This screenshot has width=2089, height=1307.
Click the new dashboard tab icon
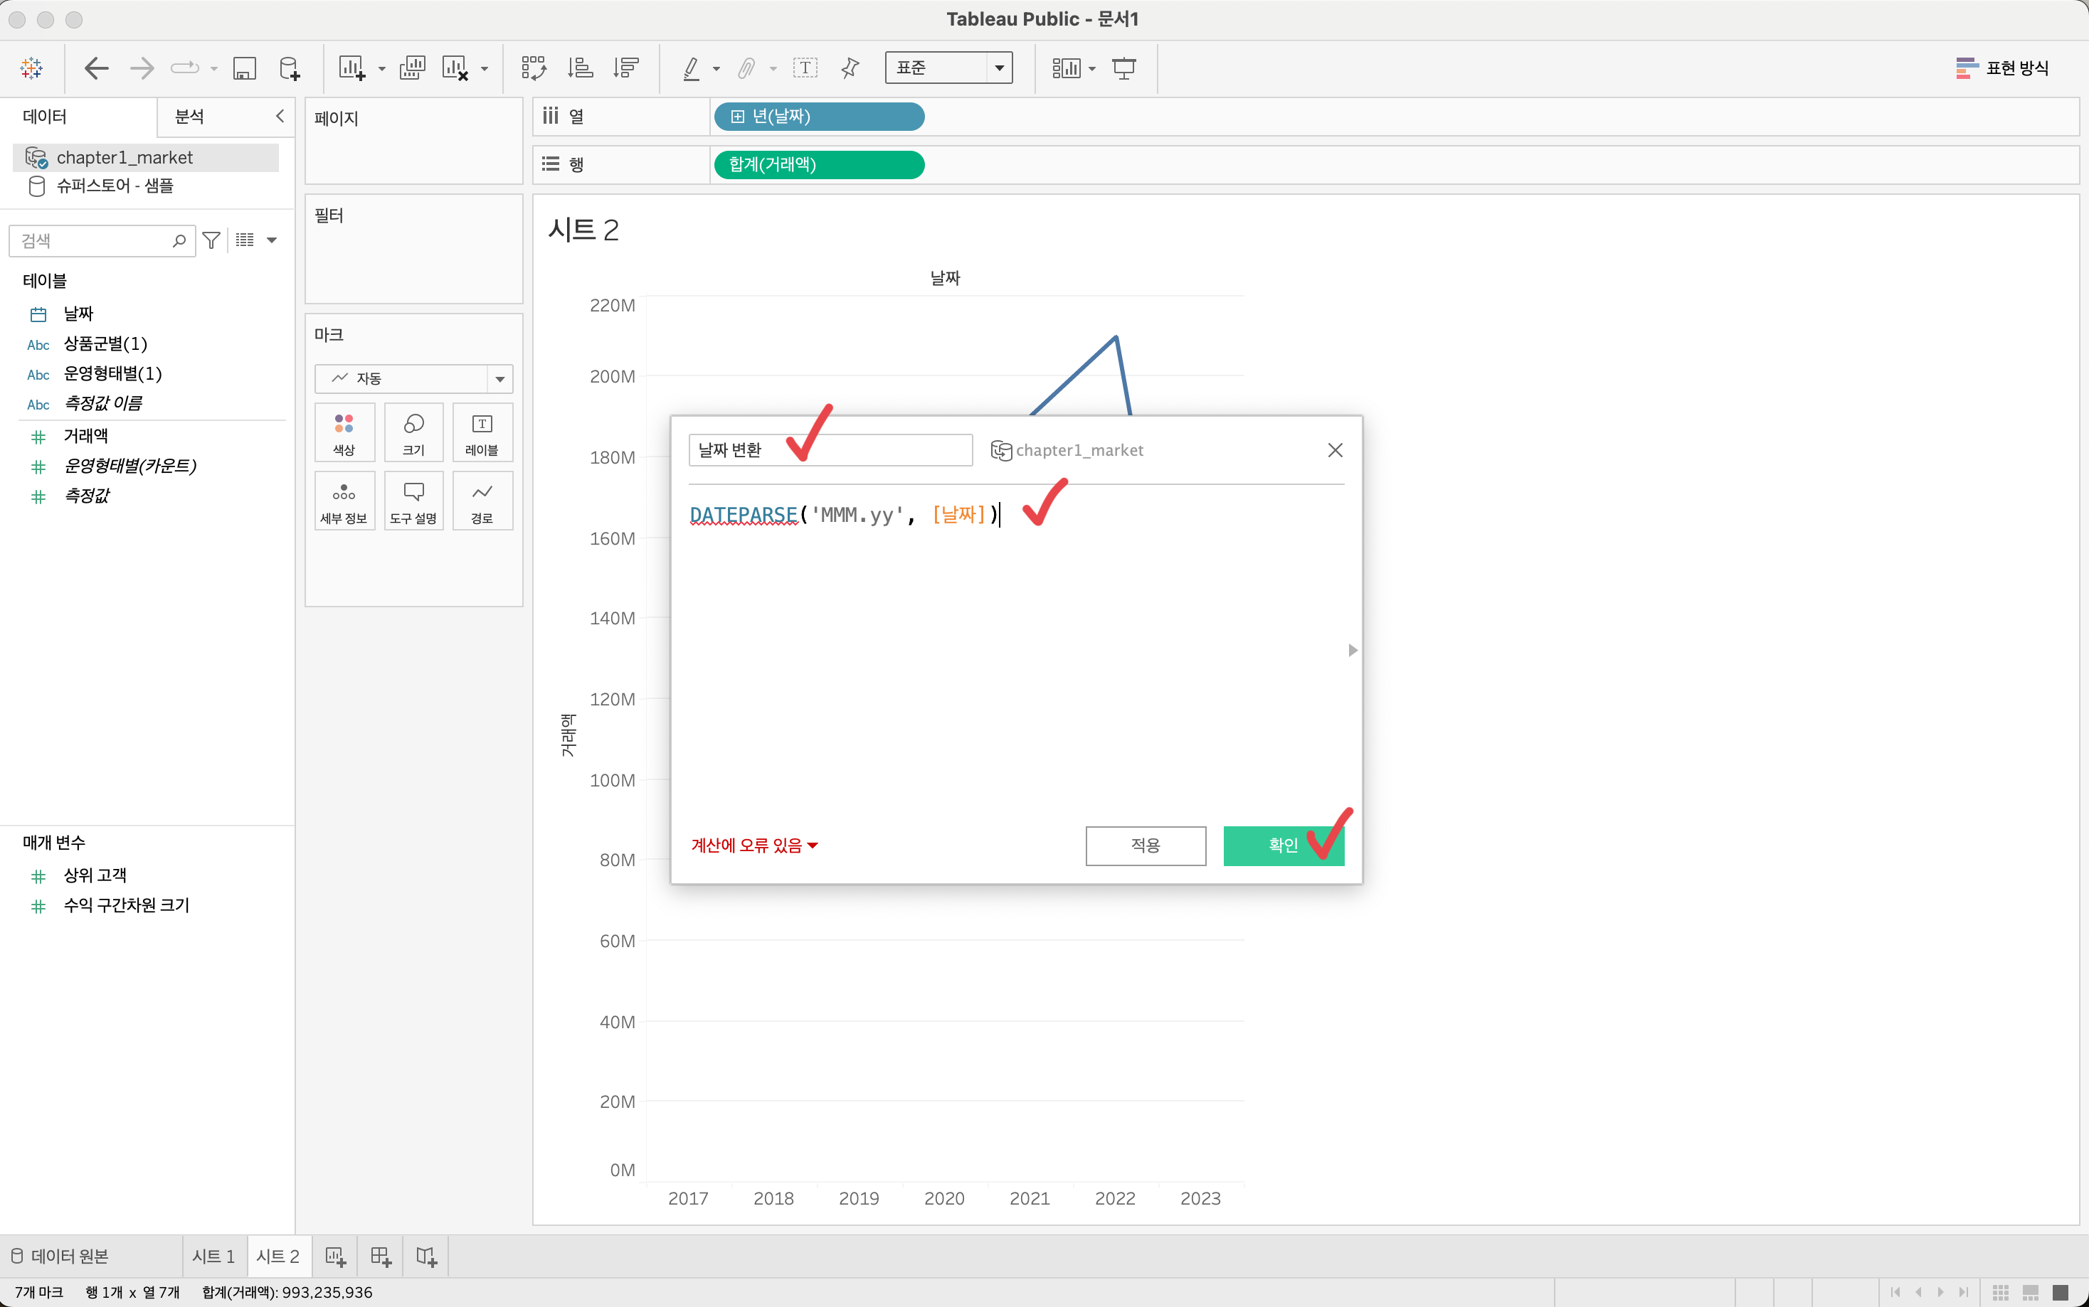click(x=381, y=1256)
